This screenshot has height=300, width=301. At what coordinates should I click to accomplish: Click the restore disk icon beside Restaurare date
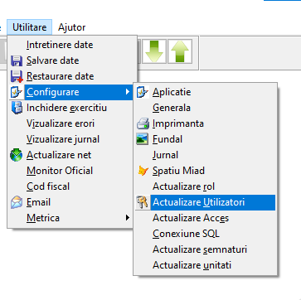click(x=17, y=76)
